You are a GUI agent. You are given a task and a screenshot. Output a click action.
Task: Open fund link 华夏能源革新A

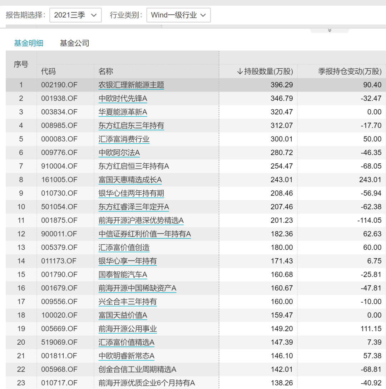(123, 112)
